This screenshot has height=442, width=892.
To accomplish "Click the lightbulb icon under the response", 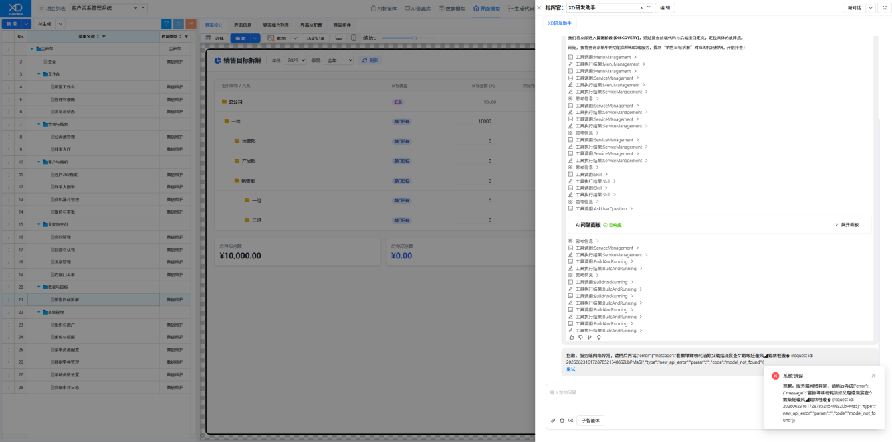I will click(598, 337).
